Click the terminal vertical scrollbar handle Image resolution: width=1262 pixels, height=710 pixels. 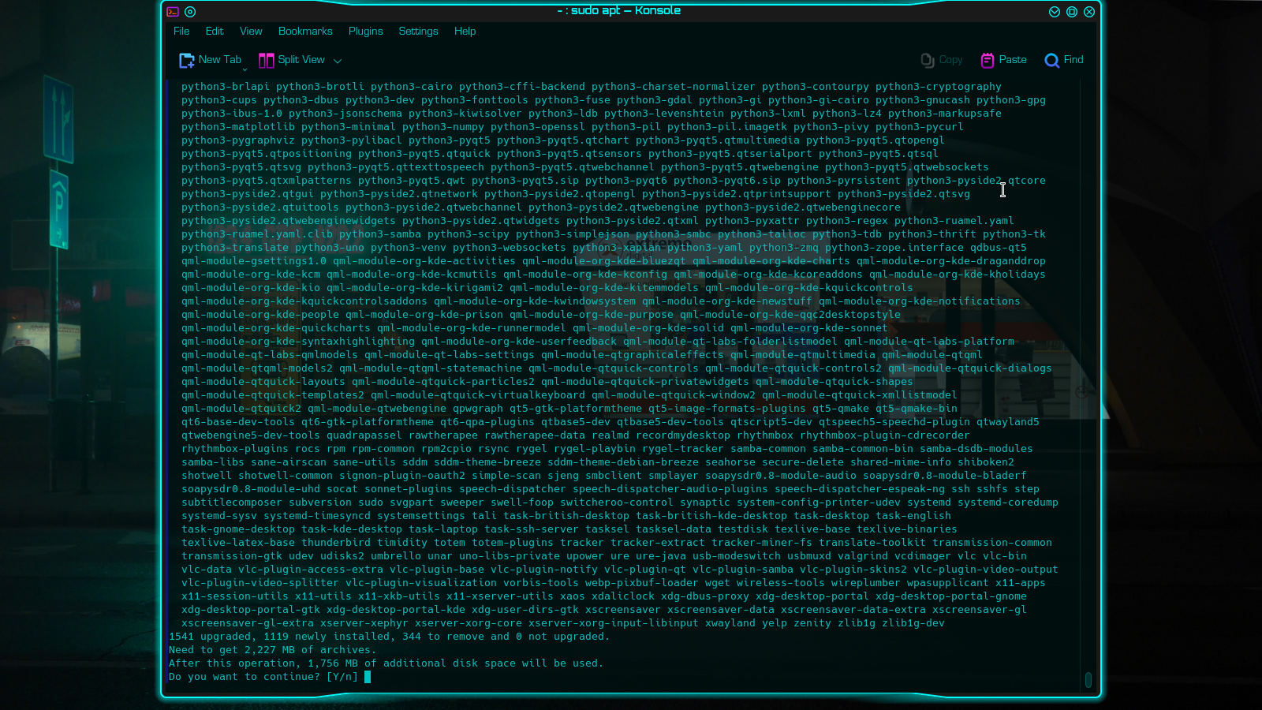point(1088,680)
